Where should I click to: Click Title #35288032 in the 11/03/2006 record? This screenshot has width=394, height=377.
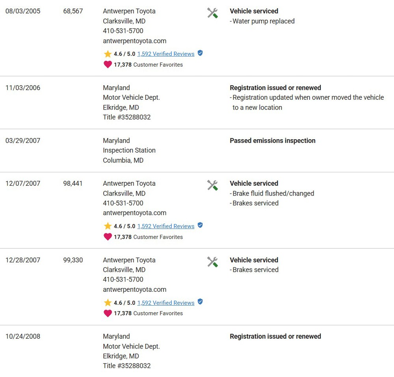126,117
